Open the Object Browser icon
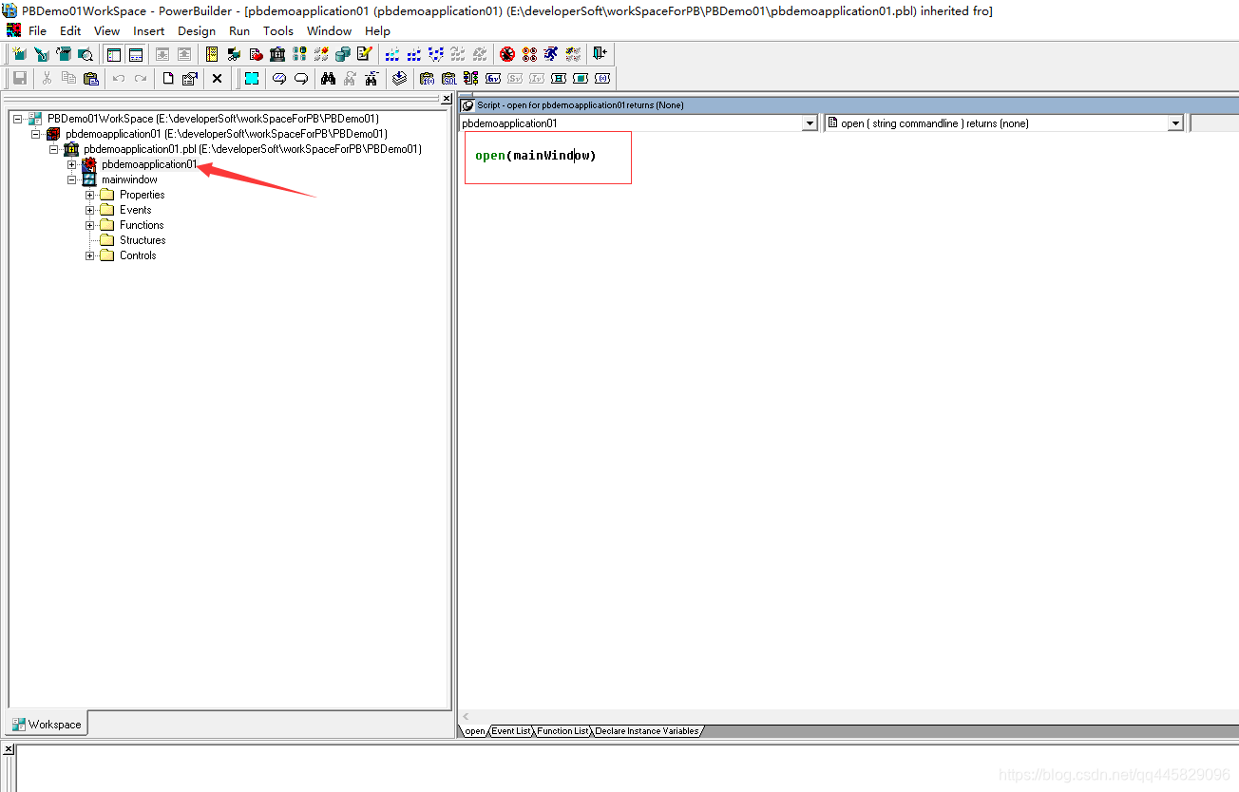Viewport: 1239px width, 792px height. click(x=234, y=54)
